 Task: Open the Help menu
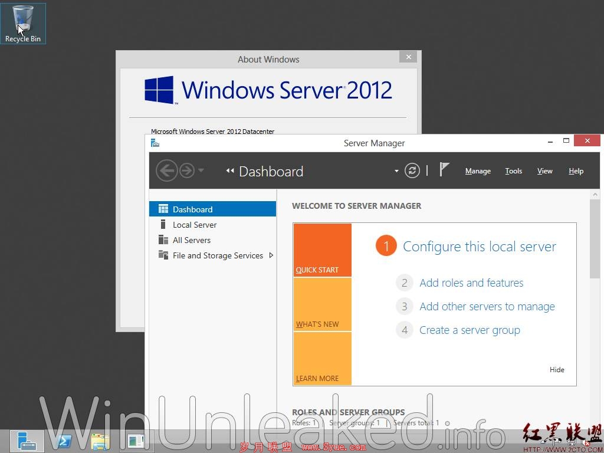[x=576, y=171]
